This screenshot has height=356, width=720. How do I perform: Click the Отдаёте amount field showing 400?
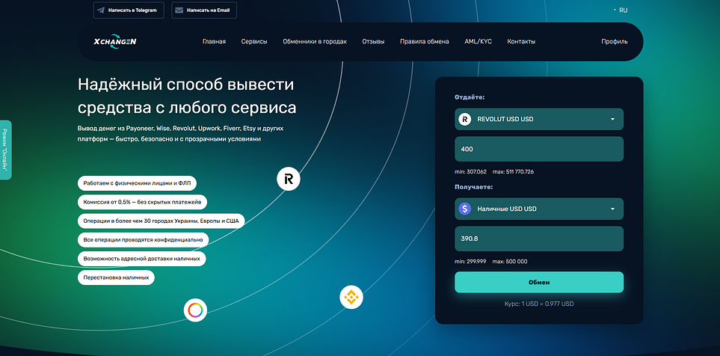tap(538, 149)
